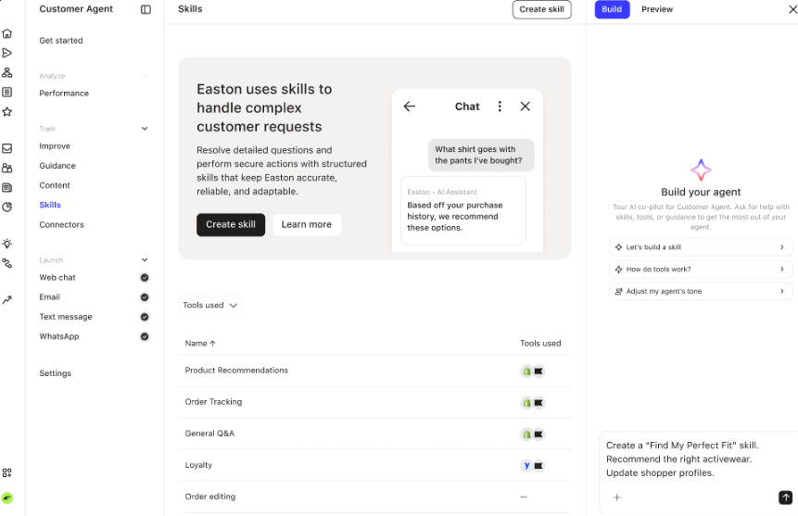Open the apps grid icon at bottom left
This screenshot has height=516, width=798.
click(x=7, y=472)
